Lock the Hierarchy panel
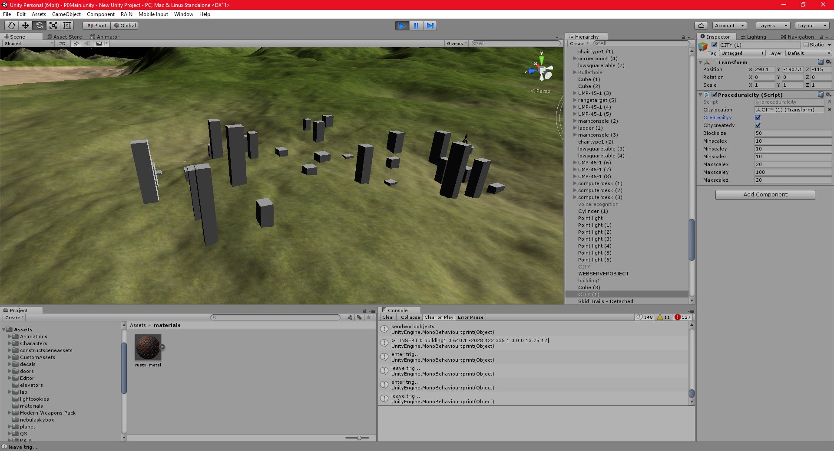This screenshot has height=451, width=834. (683, 37)
